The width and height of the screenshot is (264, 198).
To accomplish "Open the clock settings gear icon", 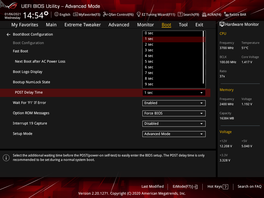I will 46,13.
